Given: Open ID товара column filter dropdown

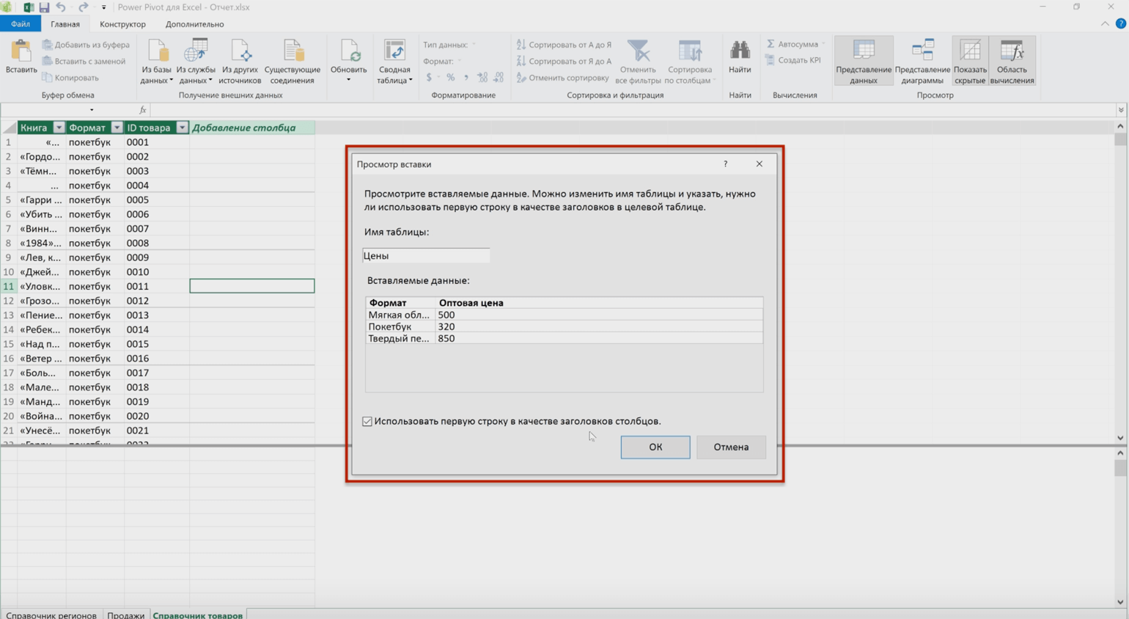Looking at the screenshot, I should pos(182,128).
